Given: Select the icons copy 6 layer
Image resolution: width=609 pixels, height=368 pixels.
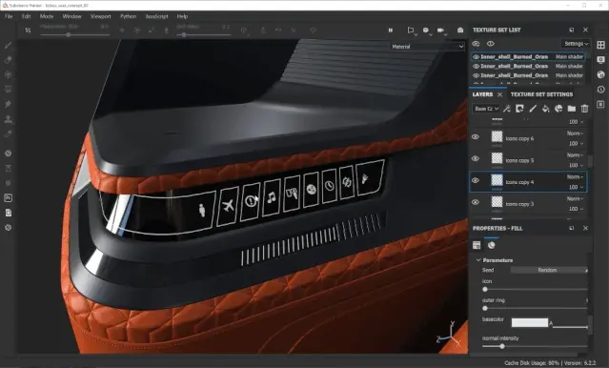Looking at the screenshot, I should click(x=528, y=138).
